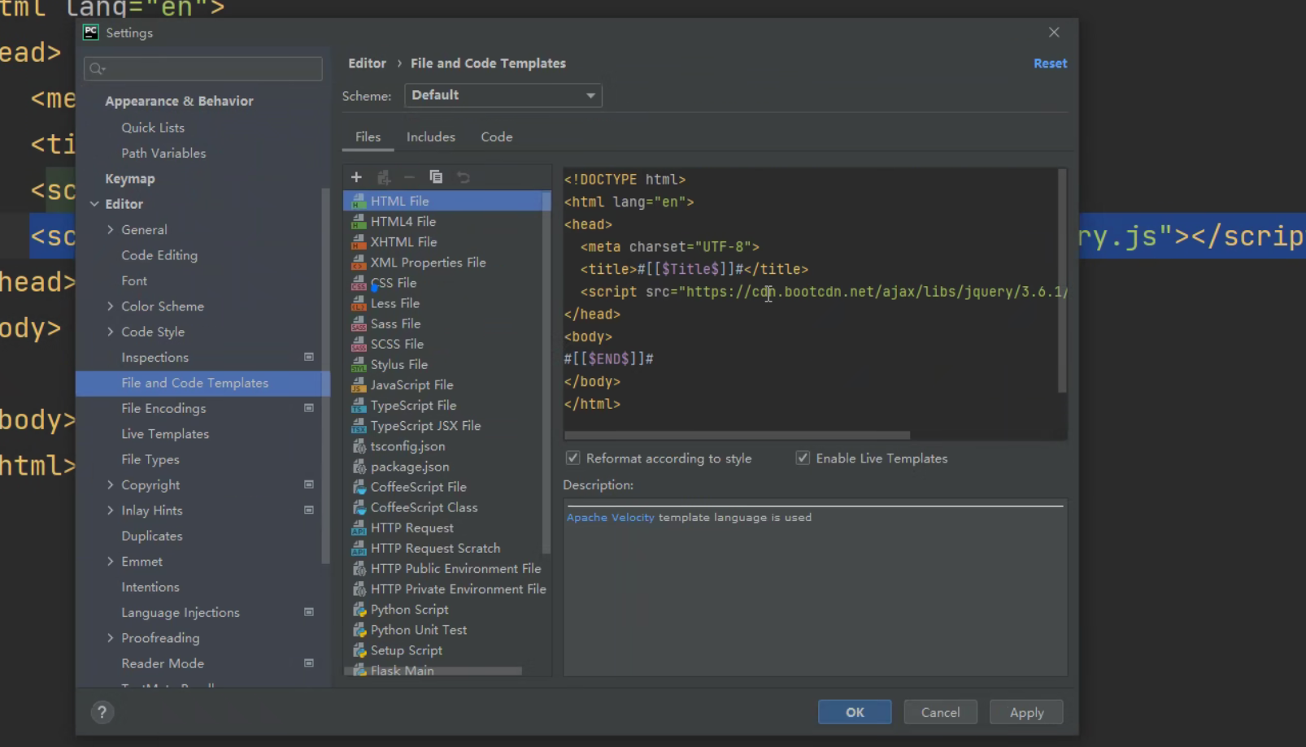Click the settings search field

(x=203, y=69)
